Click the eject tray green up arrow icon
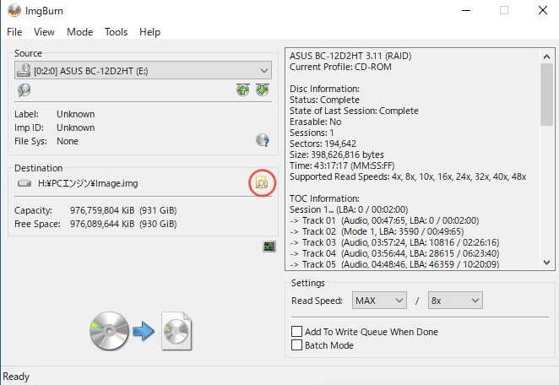Screen dimensions: 559x385 tap(243, 89)
